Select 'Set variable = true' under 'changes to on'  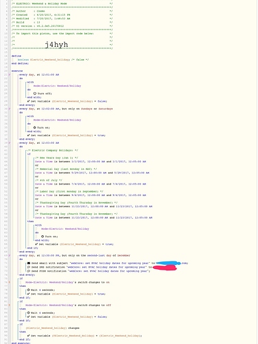pos(67,294)
